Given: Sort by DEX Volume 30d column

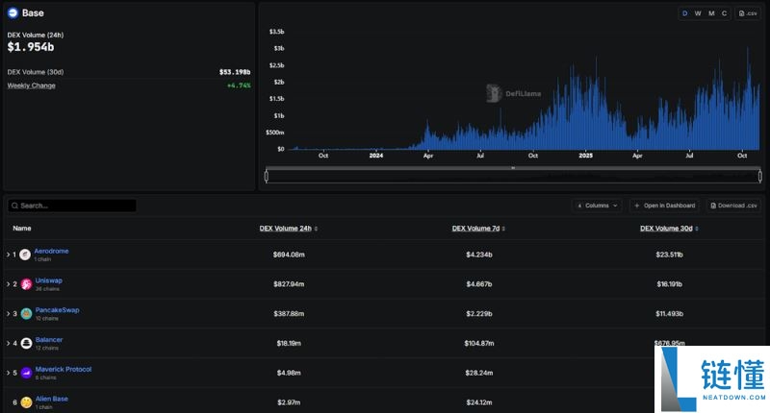Looking at the screenshot, I should click(669, 229).
